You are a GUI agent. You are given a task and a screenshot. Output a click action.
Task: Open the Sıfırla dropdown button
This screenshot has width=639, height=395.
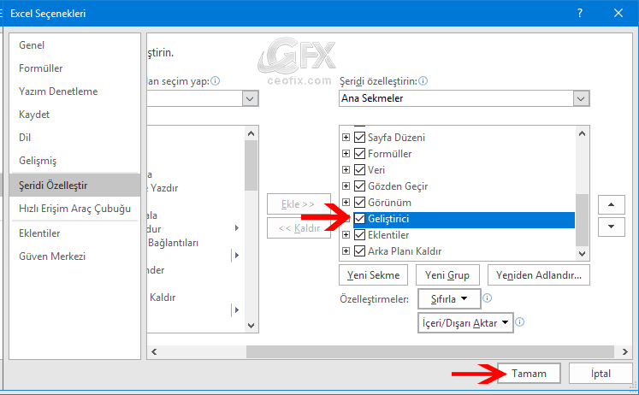pos(449,299)
